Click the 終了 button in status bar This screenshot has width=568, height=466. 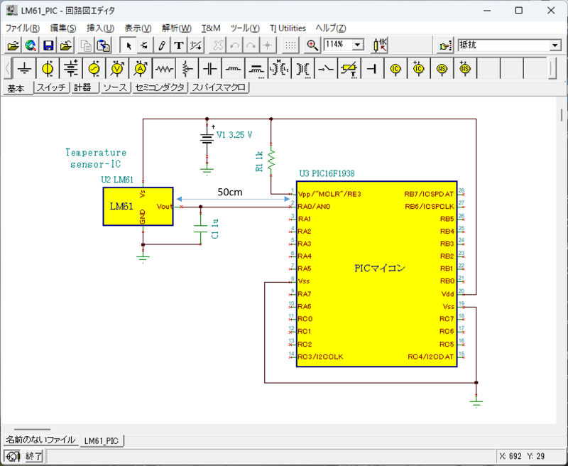click(x=34, y=456)
